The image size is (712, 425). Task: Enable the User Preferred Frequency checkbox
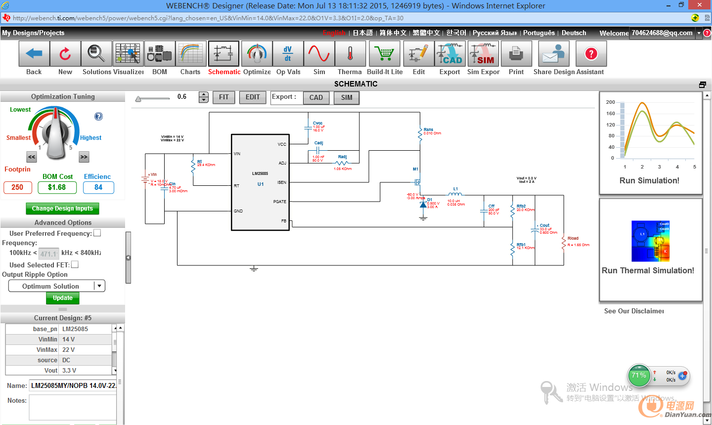[x=97, y=233]
